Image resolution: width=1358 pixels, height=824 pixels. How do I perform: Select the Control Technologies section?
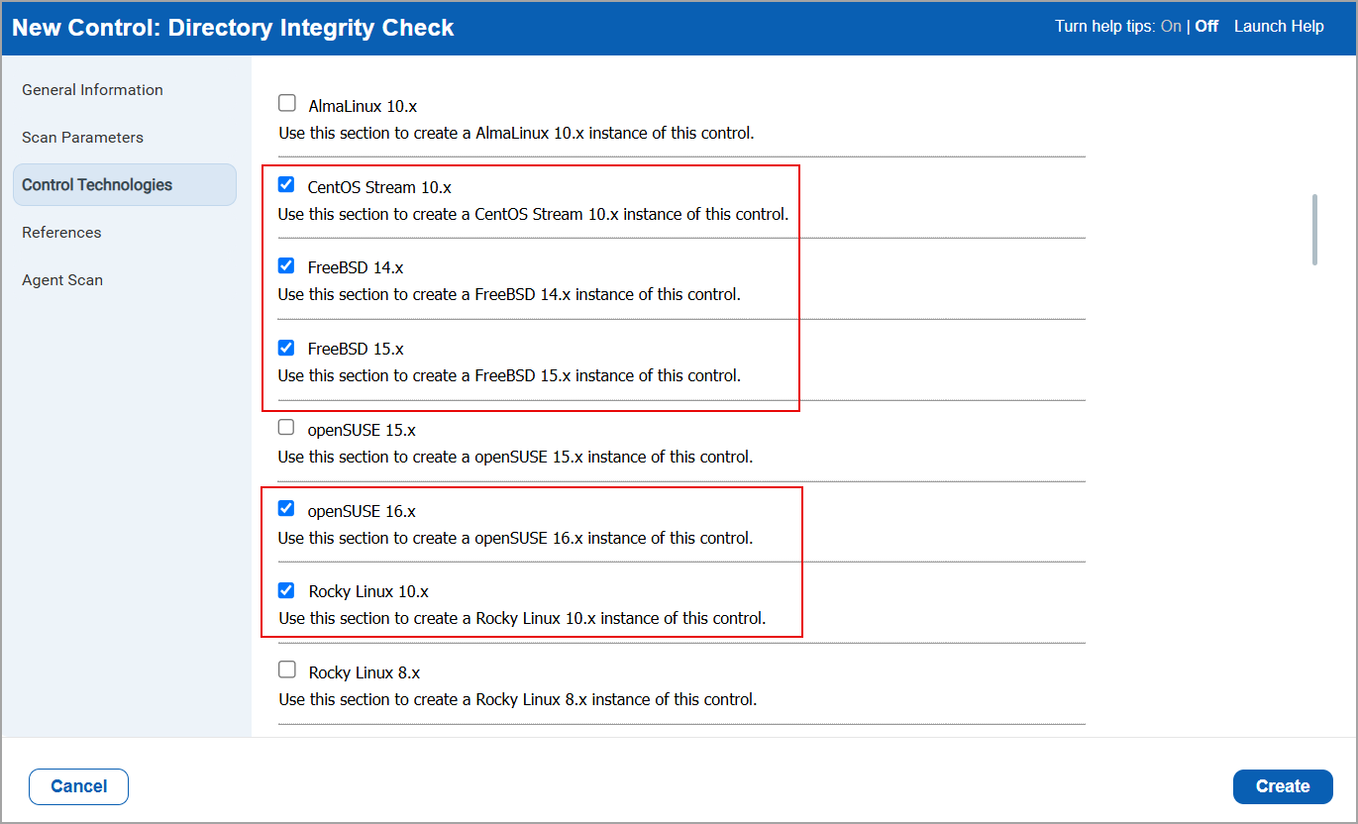[125, 184]
